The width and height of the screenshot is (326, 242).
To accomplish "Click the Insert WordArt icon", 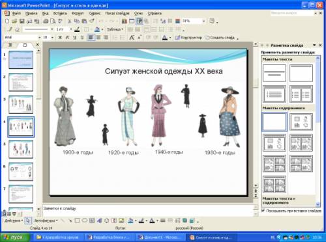I will (x=99, y=221).
